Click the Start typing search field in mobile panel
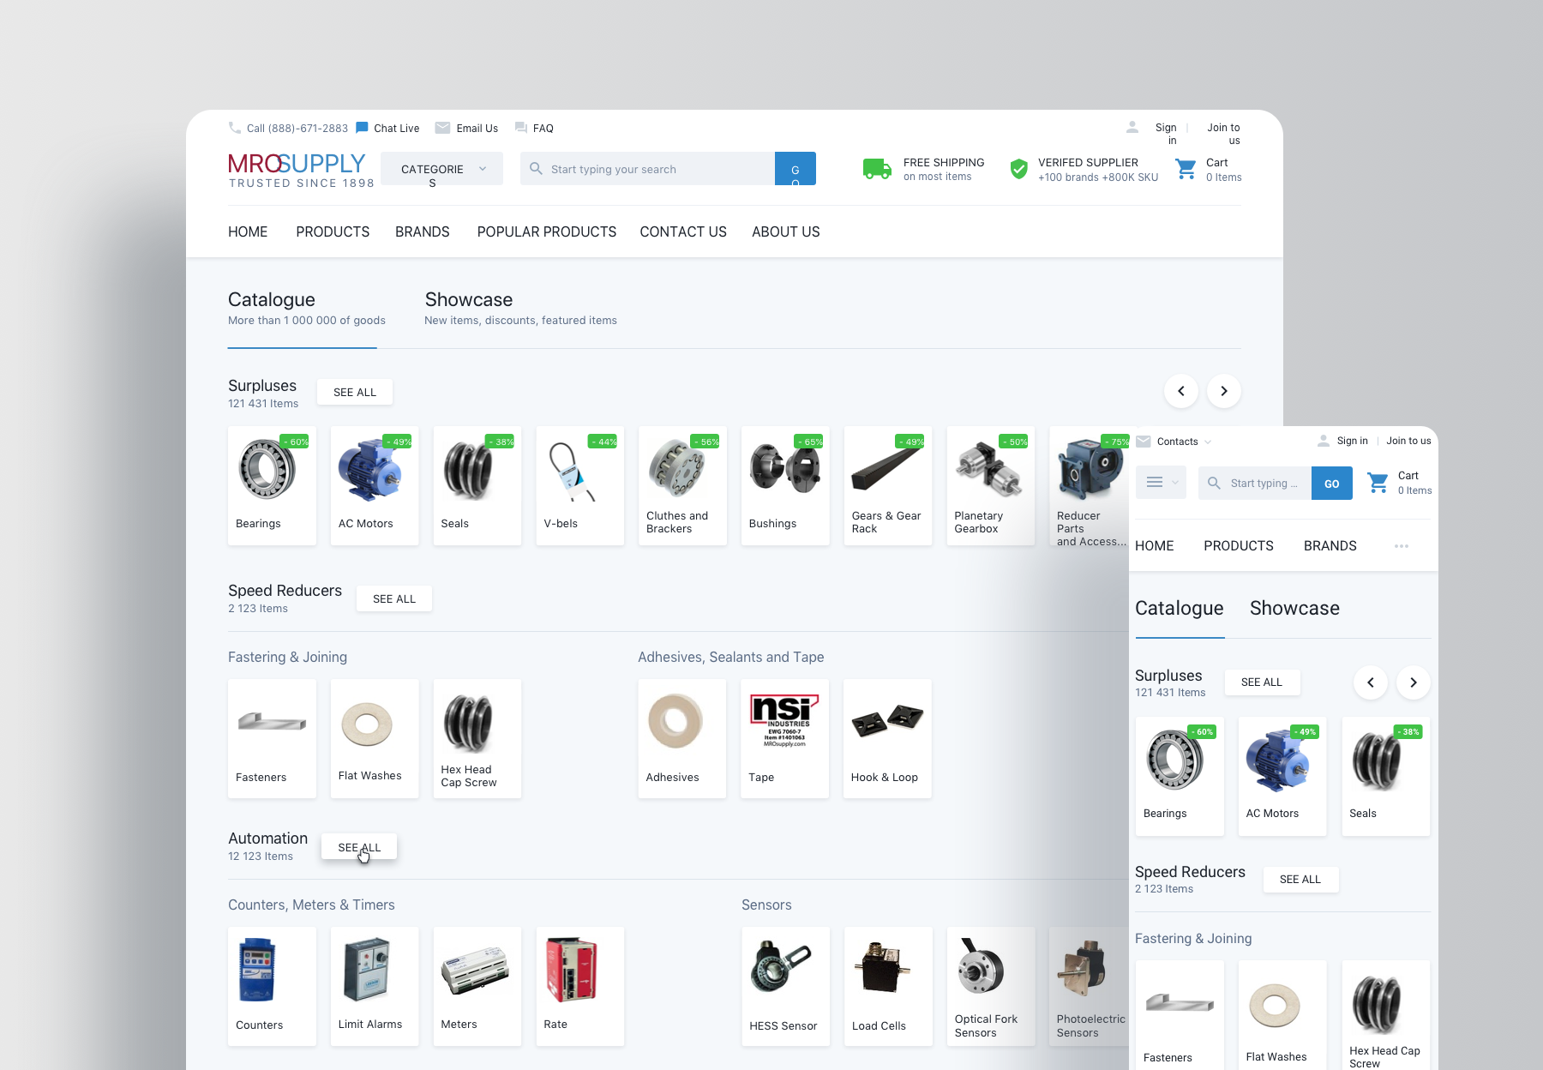The image size is (1543, 1070). pyautogui.click(x=1254, y=484)
